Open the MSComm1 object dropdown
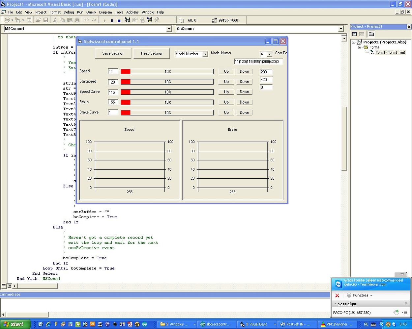412x329 pixels. (x=169, y=29)
